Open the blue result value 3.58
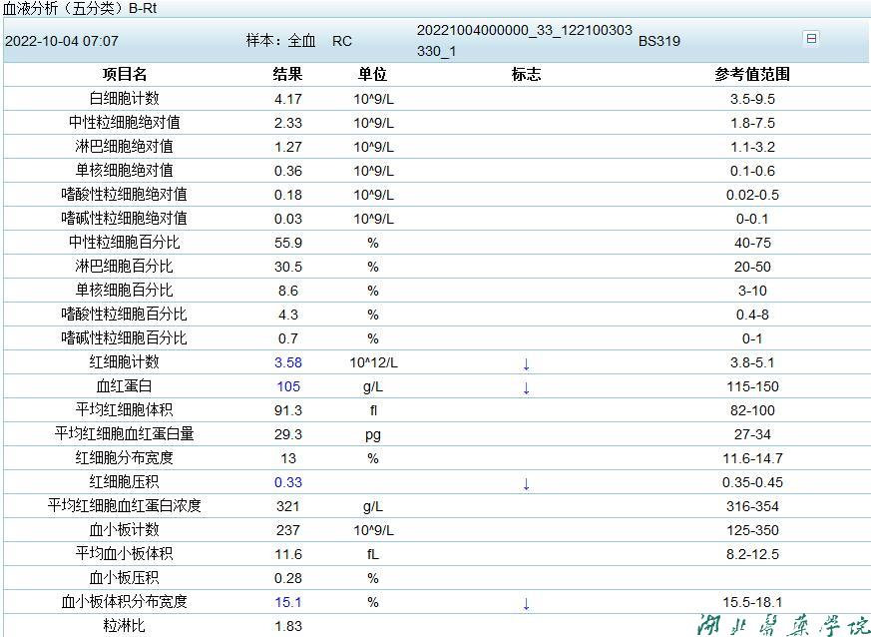Image resolution: width=871 pixels, height=637 pixels. [287, 362]
